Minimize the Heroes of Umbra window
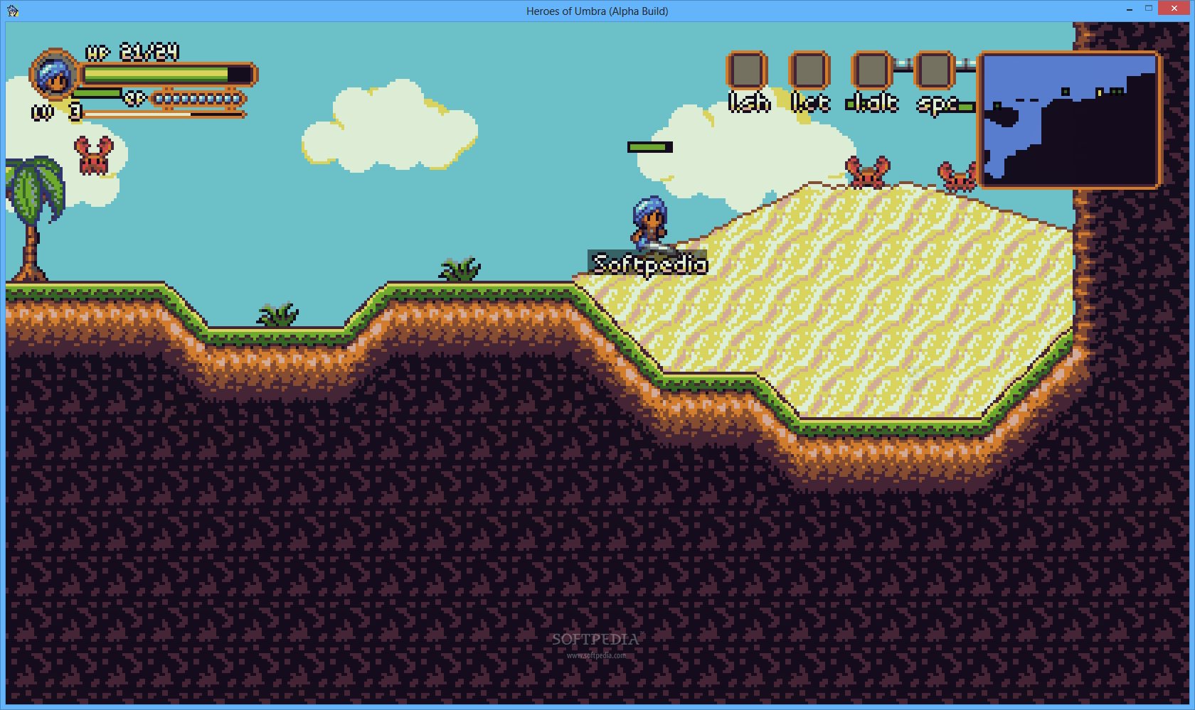The image size is (1195, 710). pyautogui.click(x=1130, y=9)
